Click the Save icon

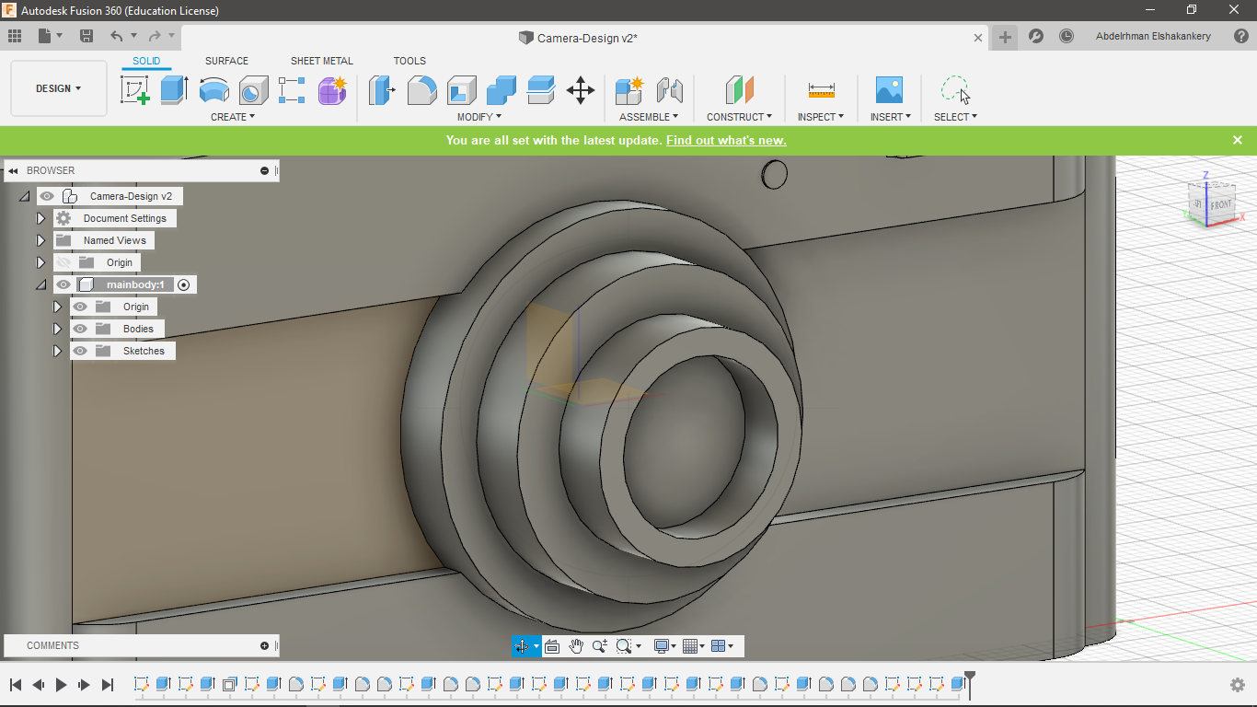tap(86, 36)
